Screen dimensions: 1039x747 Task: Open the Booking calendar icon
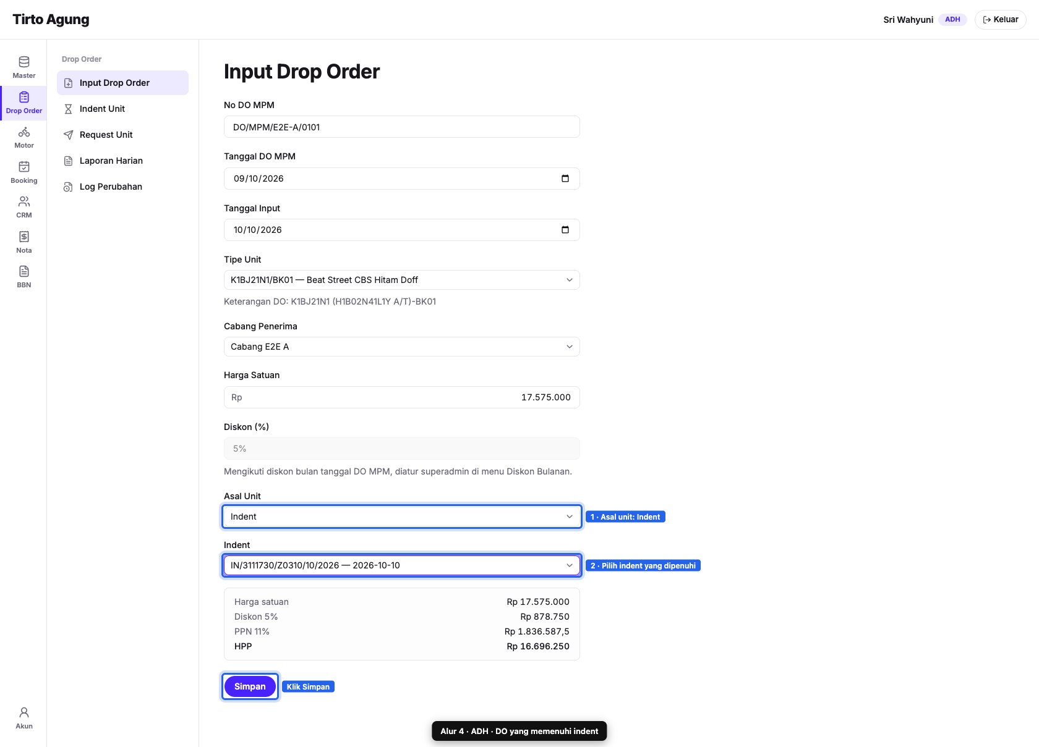pos(24,167)
